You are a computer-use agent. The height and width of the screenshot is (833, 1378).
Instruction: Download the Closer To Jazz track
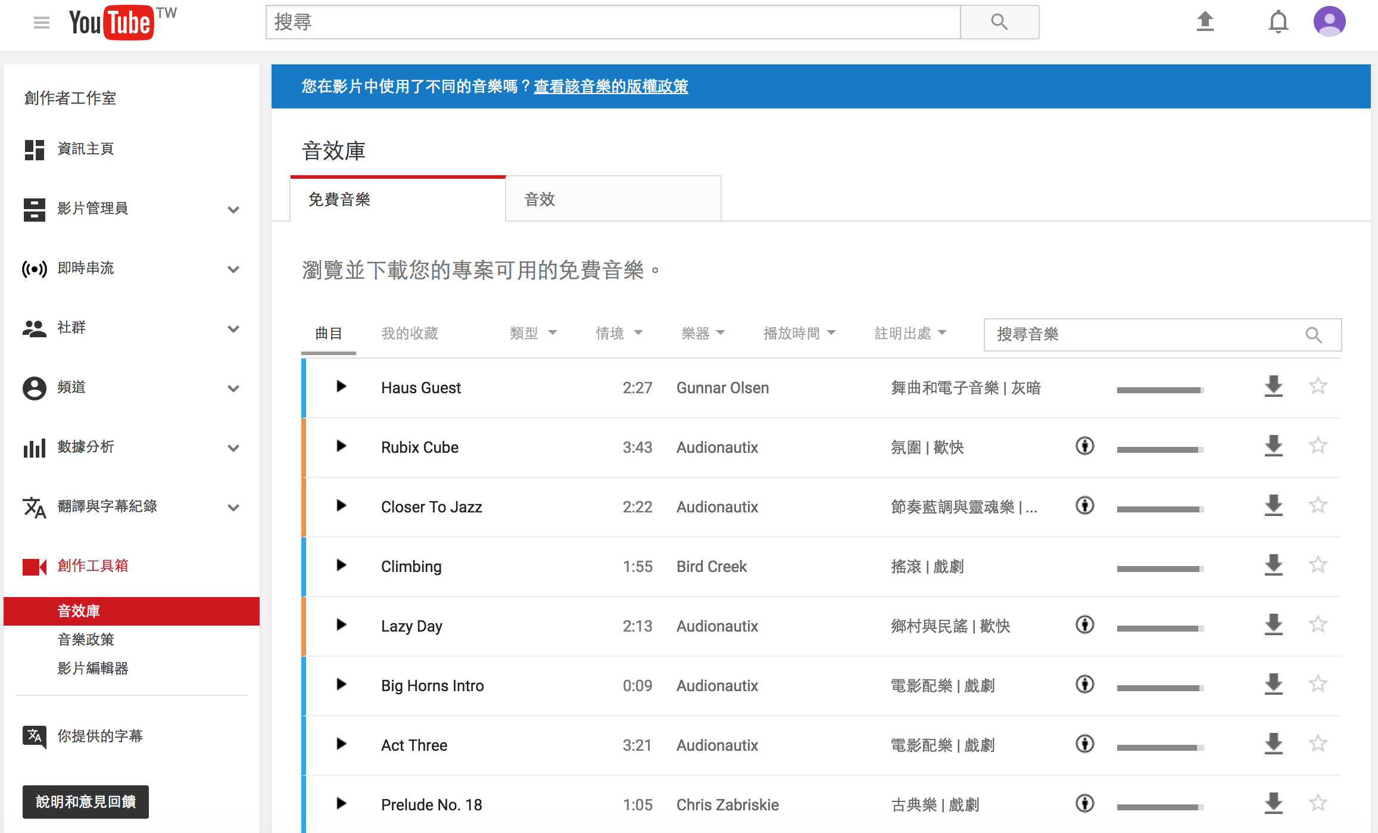[1274, 506]
